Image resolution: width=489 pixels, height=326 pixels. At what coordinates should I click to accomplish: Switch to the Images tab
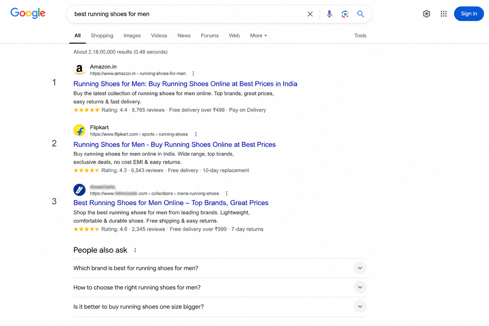point(132,36)
